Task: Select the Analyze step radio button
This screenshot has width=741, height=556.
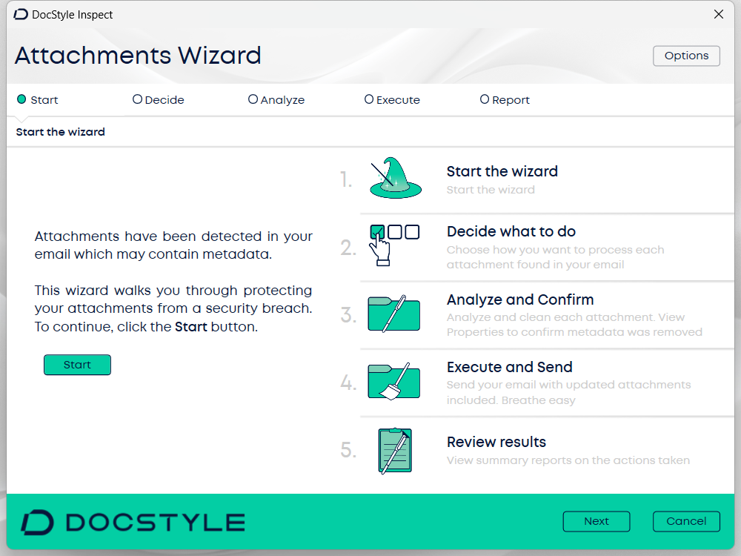Action: pyautogui.click(x=253, y=99)
